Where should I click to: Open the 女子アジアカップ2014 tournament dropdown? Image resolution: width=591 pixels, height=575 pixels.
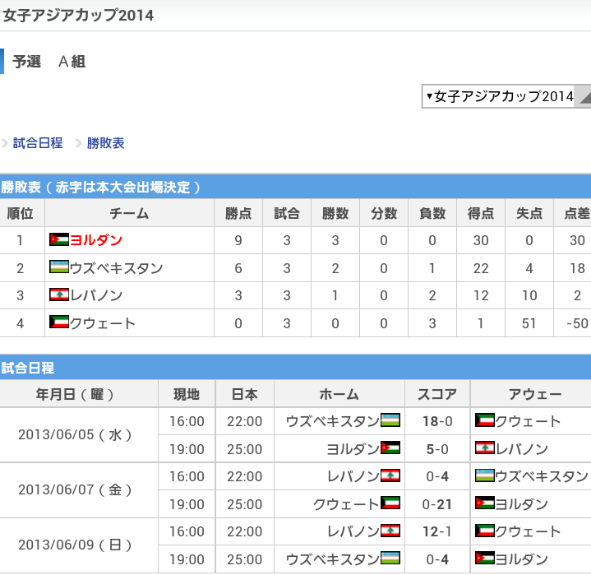tap(506, 96)
